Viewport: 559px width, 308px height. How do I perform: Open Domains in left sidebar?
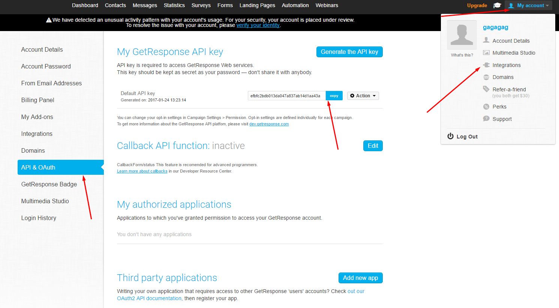click(x=33, y=150)
